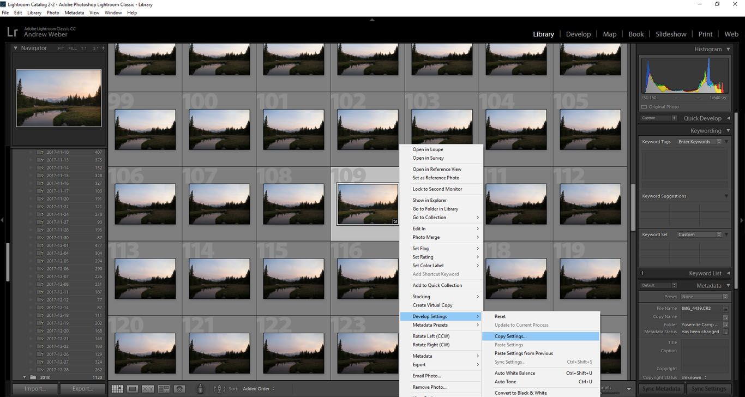Open the Keyword Set Custom dropdown
The height and width of the screenshot is (397, 745).
[699, 234]
